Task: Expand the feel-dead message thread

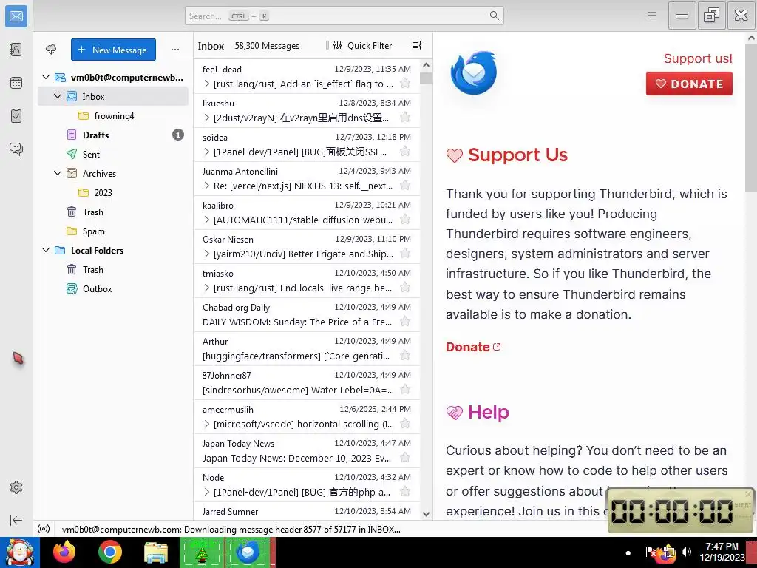Action: pos(207,84)
